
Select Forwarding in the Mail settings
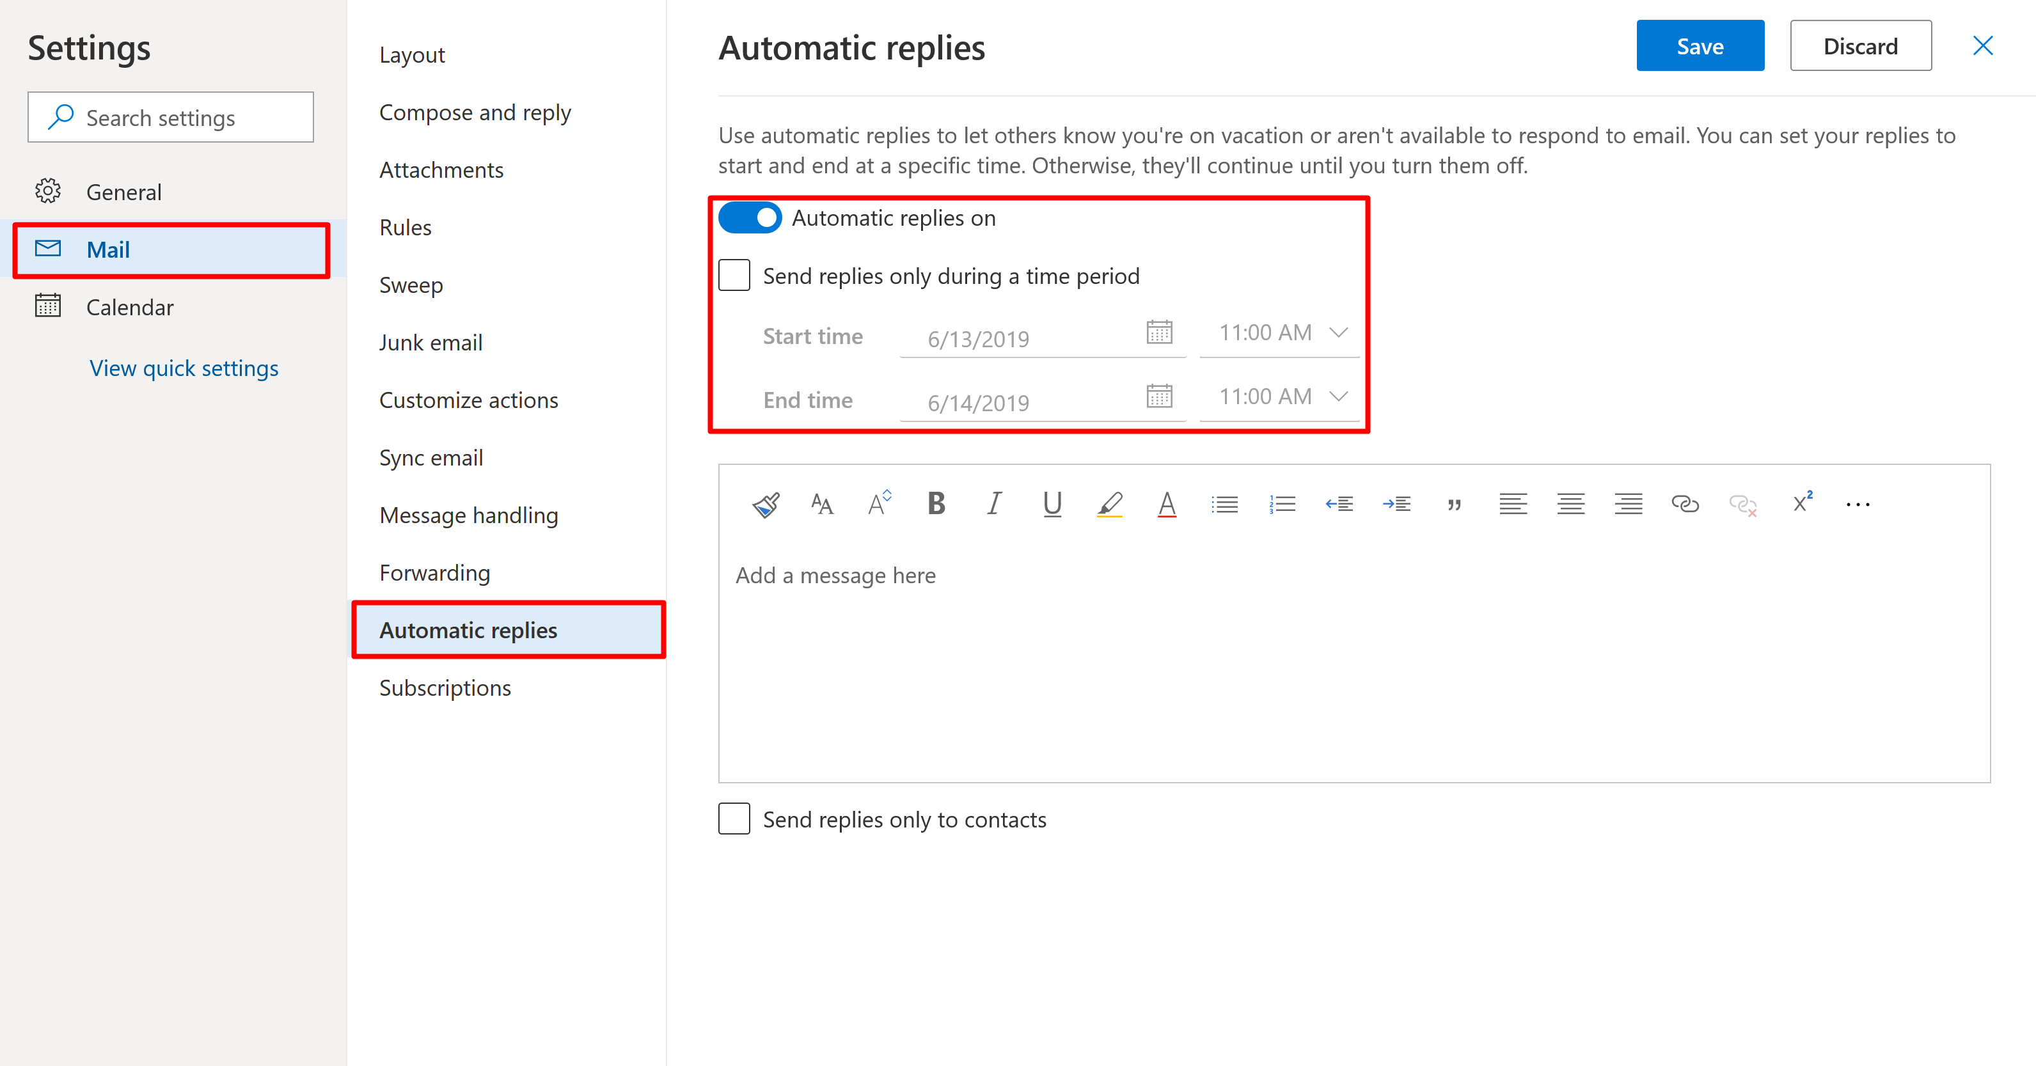[x=436, y=572]
